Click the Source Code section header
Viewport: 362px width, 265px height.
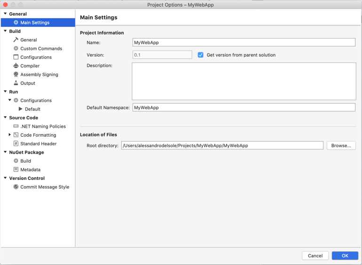coord(24,117)
